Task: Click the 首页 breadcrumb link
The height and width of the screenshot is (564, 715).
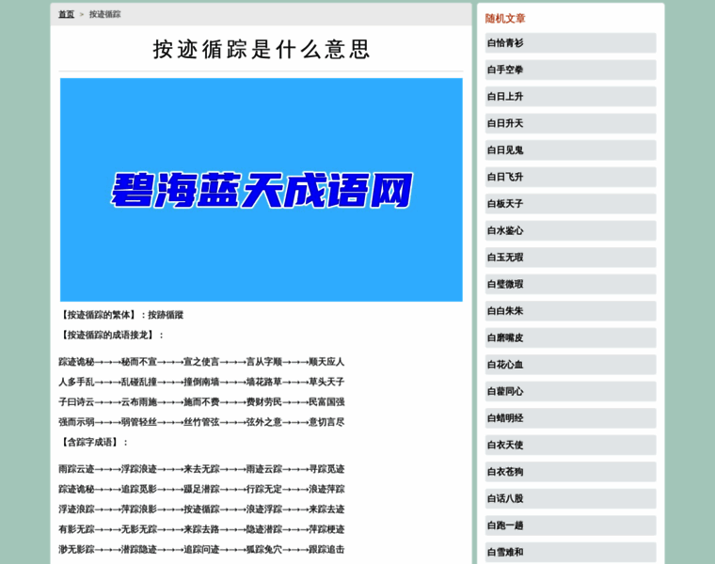Action: coord(66,14)
